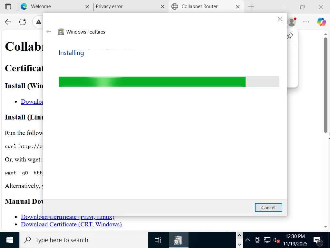Click the taskbar toolbar up arrow
330x248 pixels.
(239, 235)
